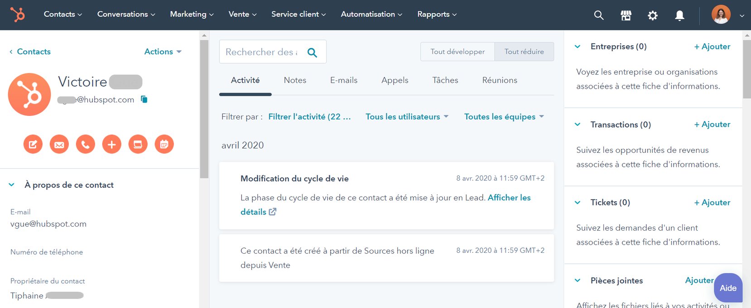The height and width of the screenshot is (308, 751).
Task: Collapse the Transactions section chevron
Action: [x=578, y=124]
